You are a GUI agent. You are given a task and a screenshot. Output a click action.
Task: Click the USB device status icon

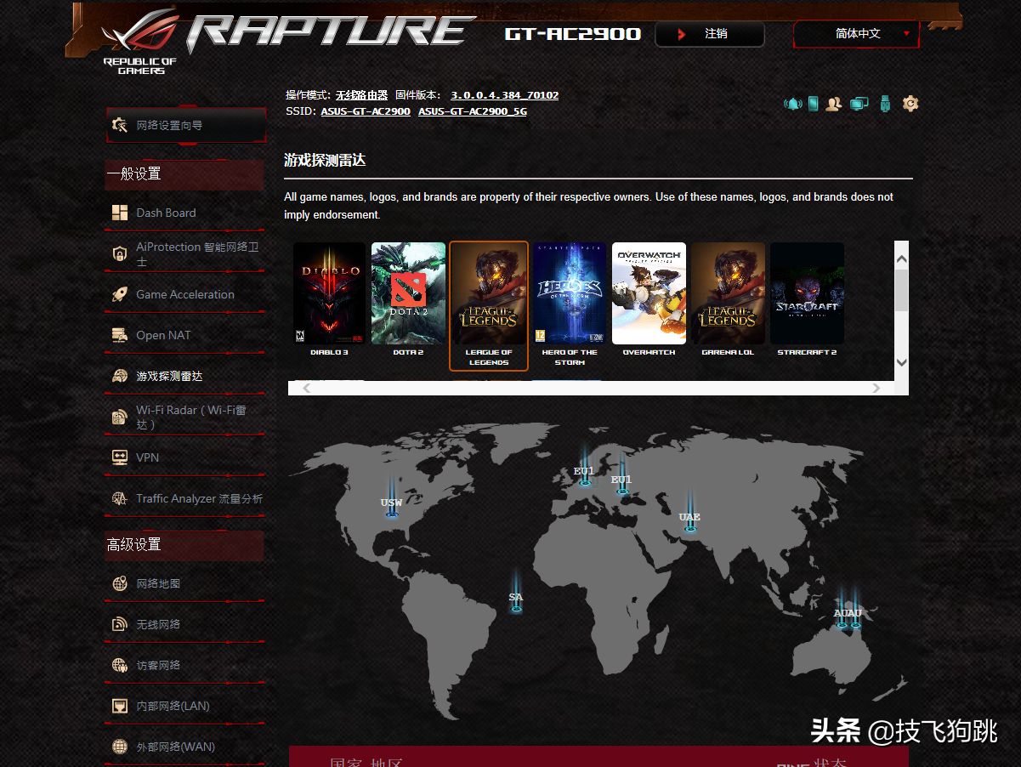885,104
